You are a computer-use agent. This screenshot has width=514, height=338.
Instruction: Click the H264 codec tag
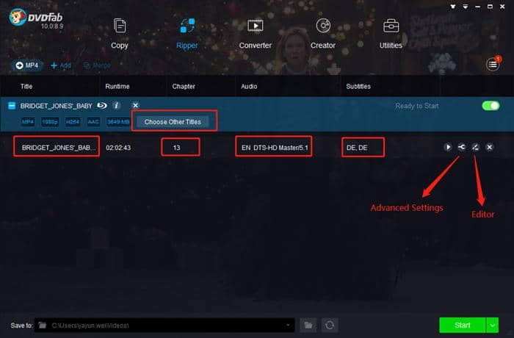pos(73,122)
